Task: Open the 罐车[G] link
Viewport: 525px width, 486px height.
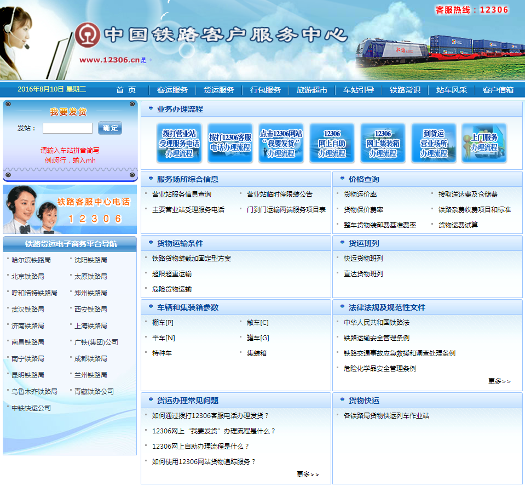Action: [x=258, y=338]
